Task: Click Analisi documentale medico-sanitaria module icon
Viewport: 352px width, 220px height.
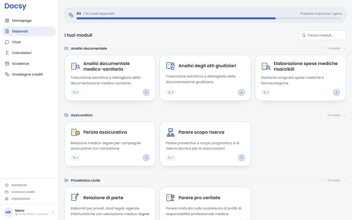Action: point(75,66)
